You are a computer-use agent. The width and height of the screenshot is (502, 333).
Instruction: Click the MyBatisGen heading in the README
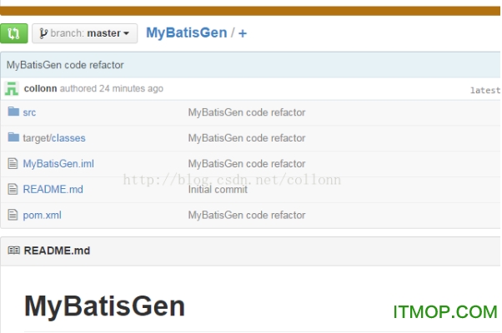(x=105, y=306)
